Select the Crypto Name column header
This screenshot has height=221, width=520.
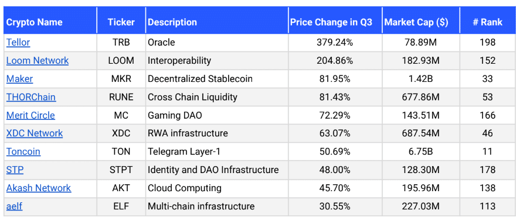(34, 22)
